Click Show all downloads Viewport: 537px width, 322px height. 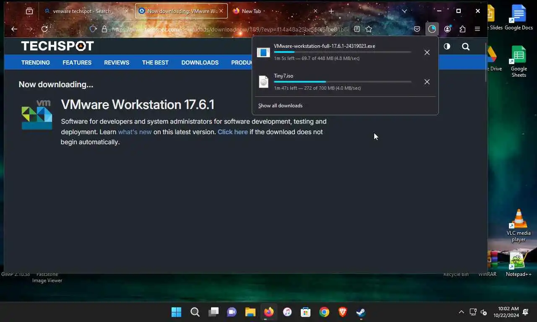tap(280, 106)
